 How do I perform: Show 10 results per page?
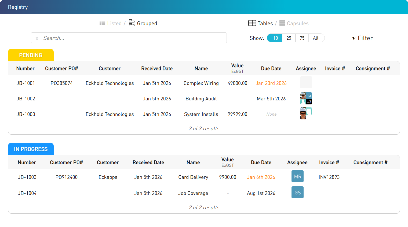pos(275,38)
